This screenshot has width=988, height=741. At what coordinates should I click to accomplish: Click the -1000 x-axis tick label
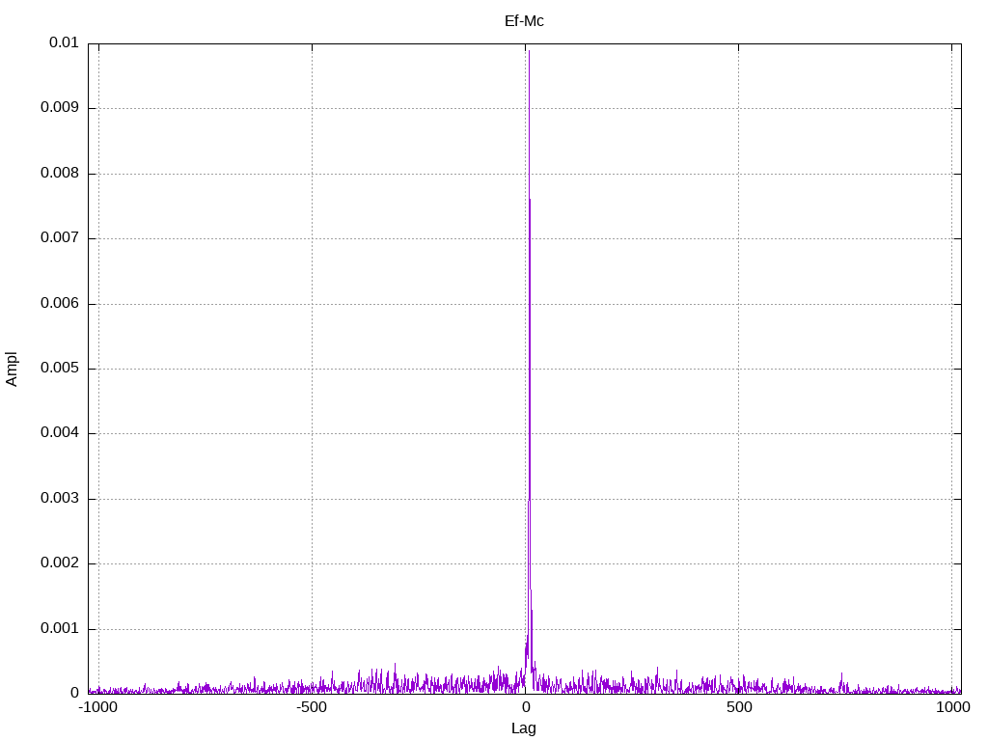pyautogui.click(x=97, y=707)
